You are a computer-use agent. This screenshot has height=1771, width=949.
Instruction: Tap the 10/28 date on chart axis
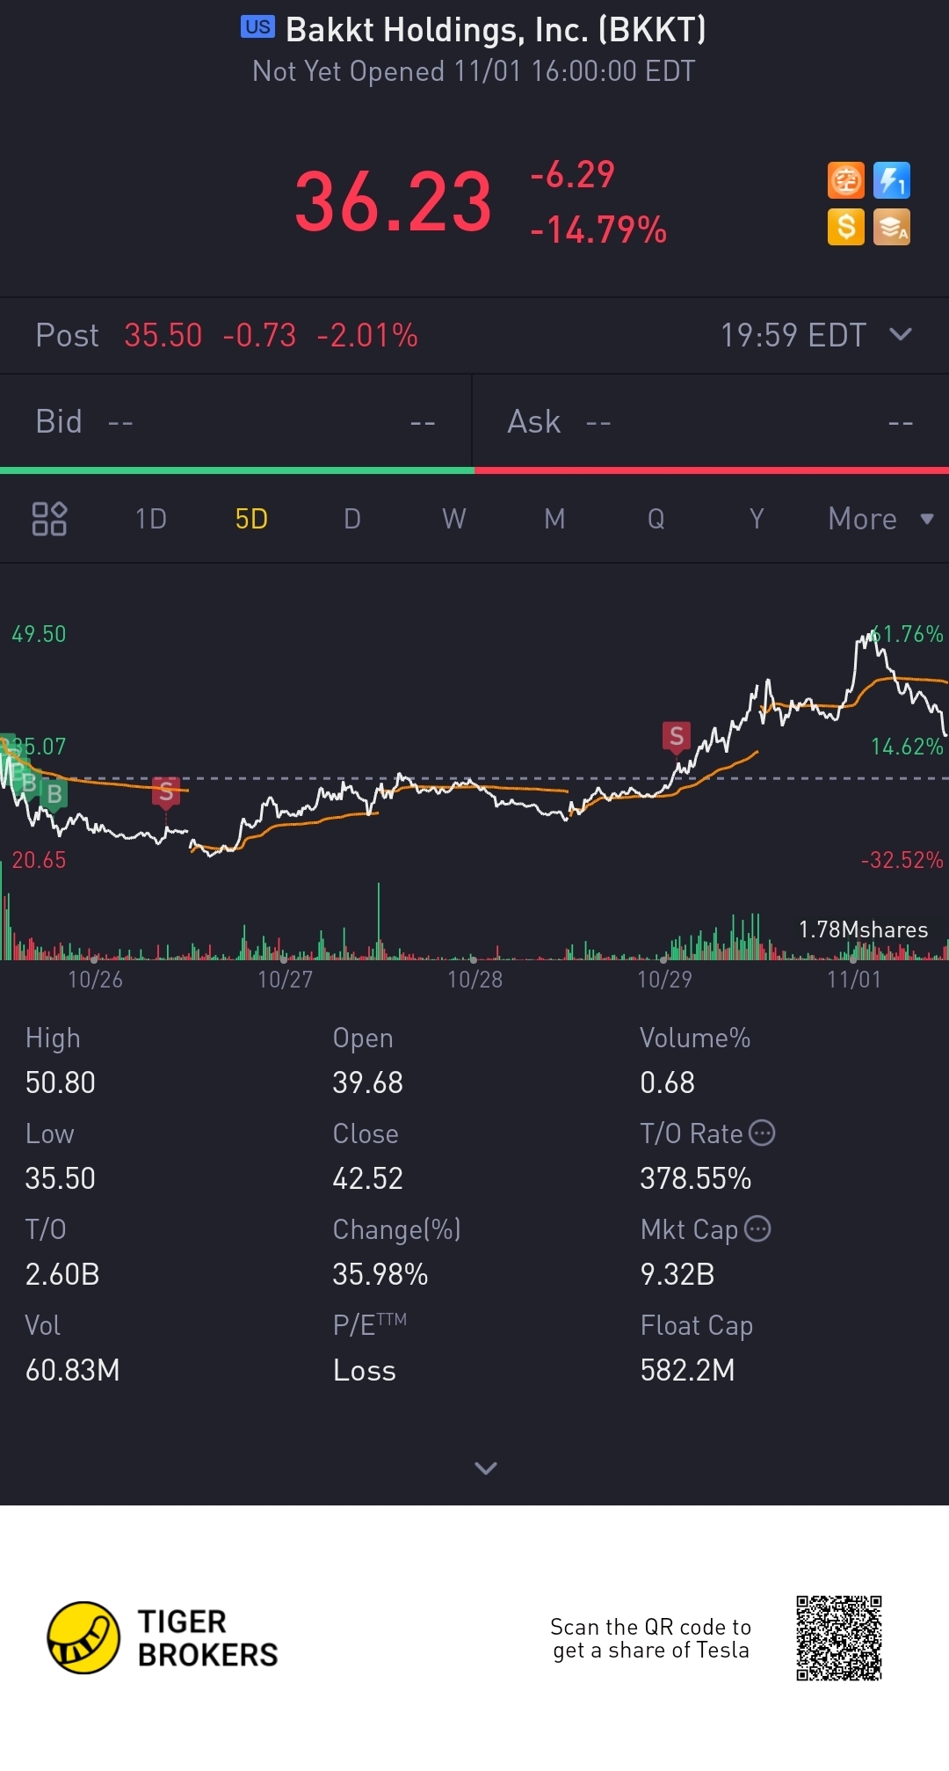pyautogui.click(x=475, y=980)
